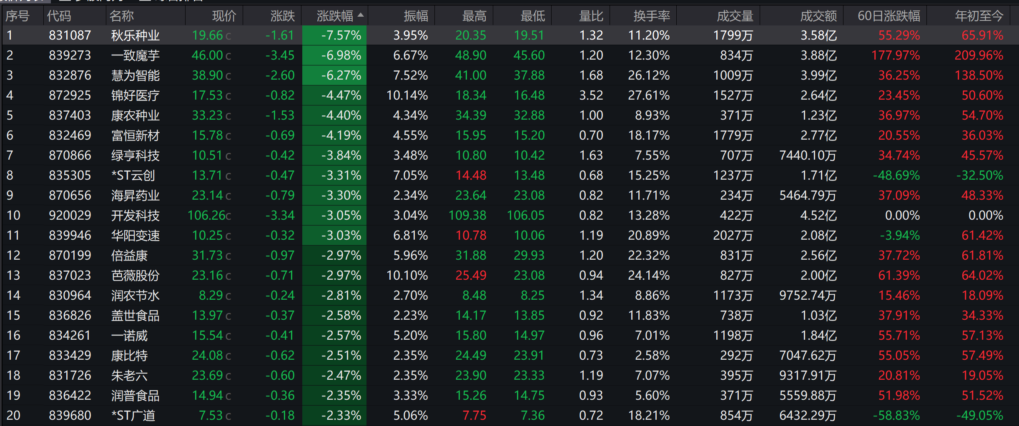
Task: Sort the list by 换手率 column
Action: (x=651, y=16)
